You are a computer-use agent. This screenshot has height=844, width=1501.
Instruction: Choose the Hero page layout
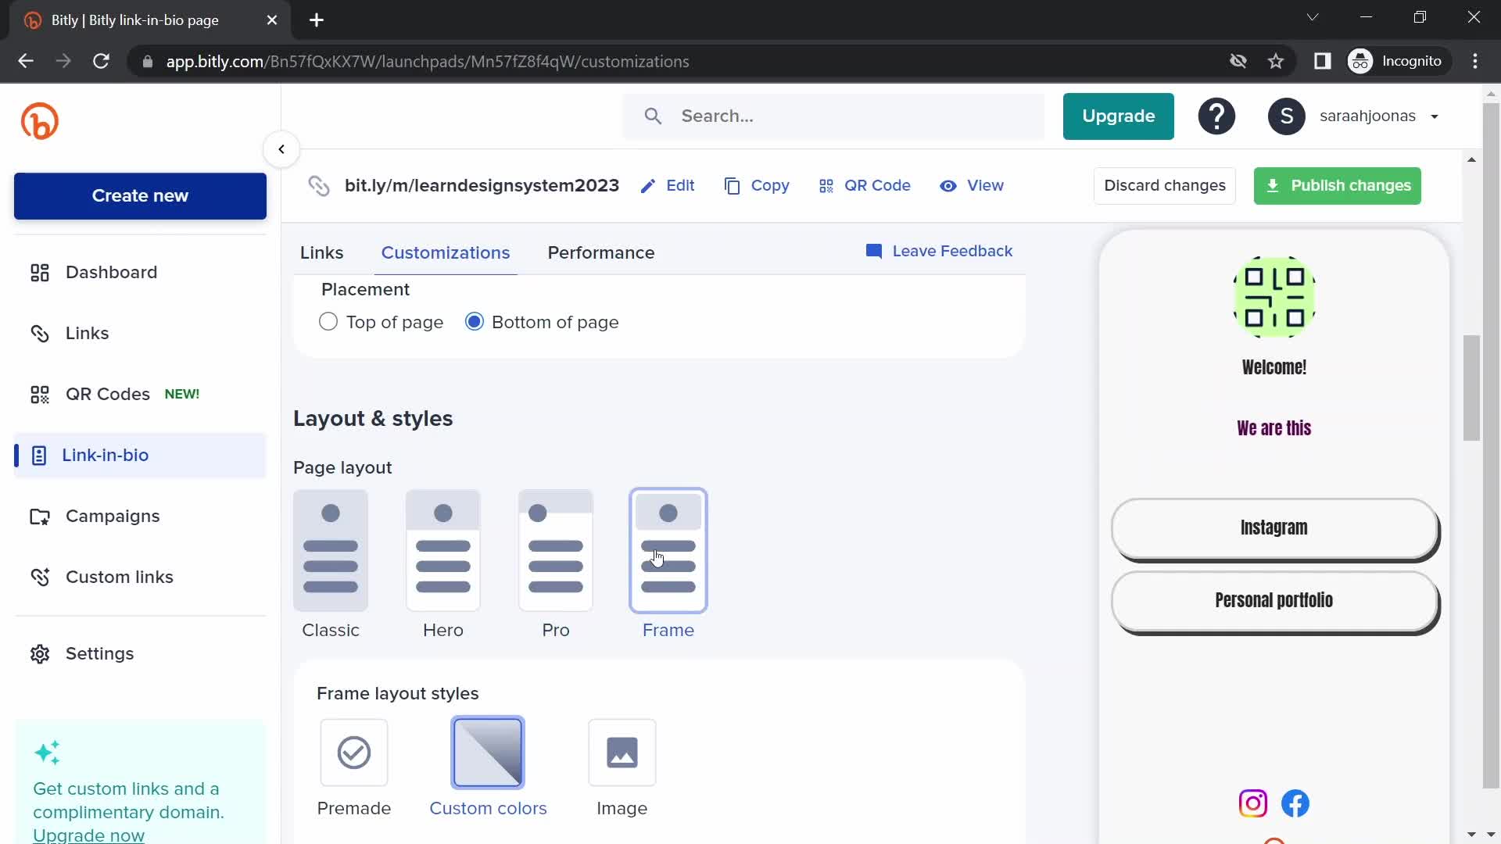[x=443, y=550]
